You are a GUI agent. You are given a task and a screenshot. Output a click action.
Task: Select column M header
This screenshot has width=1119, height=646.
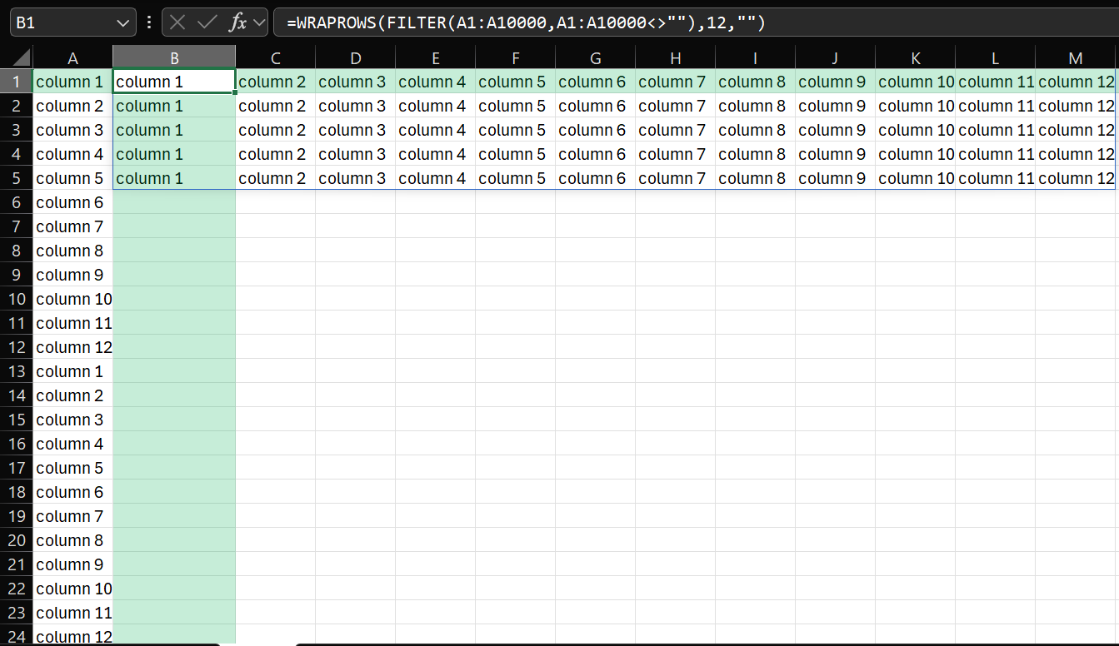click(1076, 57)
